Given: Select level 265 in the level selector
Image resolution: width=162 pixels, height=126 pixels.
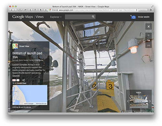Looking at the screenshot, I should tap(148, 45).
